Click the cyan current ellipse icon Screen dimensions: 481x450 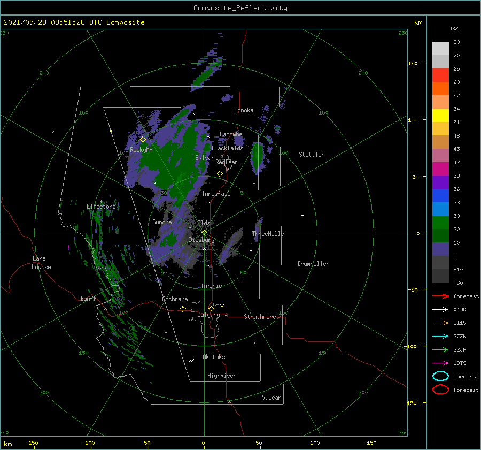[440, 376]
